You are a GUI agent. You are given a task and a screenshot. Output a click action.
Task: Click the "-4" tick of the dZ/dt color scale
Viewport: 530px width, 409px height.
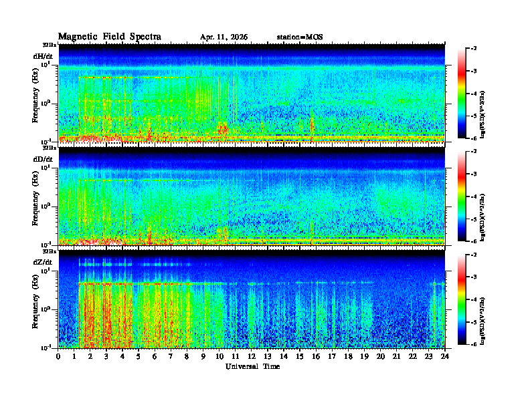(x=474, y=299)
